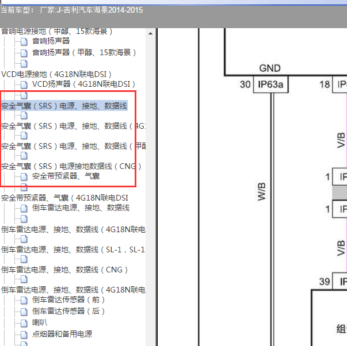Click pin number 39 in diagram
Image resolution: width=347 pixels, height=346 pixels.
[325, 282]
